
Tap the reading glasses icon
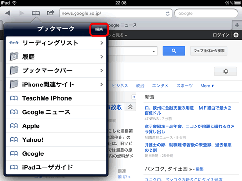point(14,43)
